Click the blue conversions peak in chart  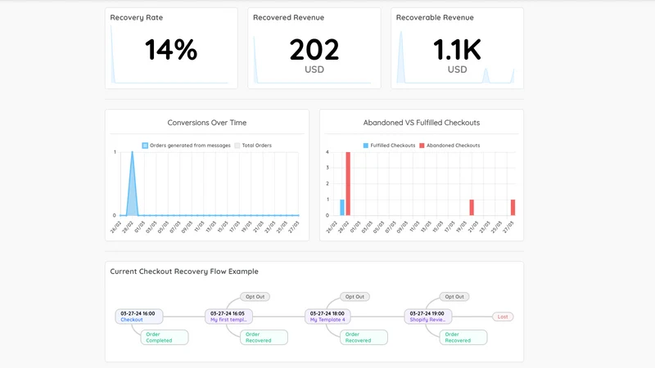click(x=133, y=183)
